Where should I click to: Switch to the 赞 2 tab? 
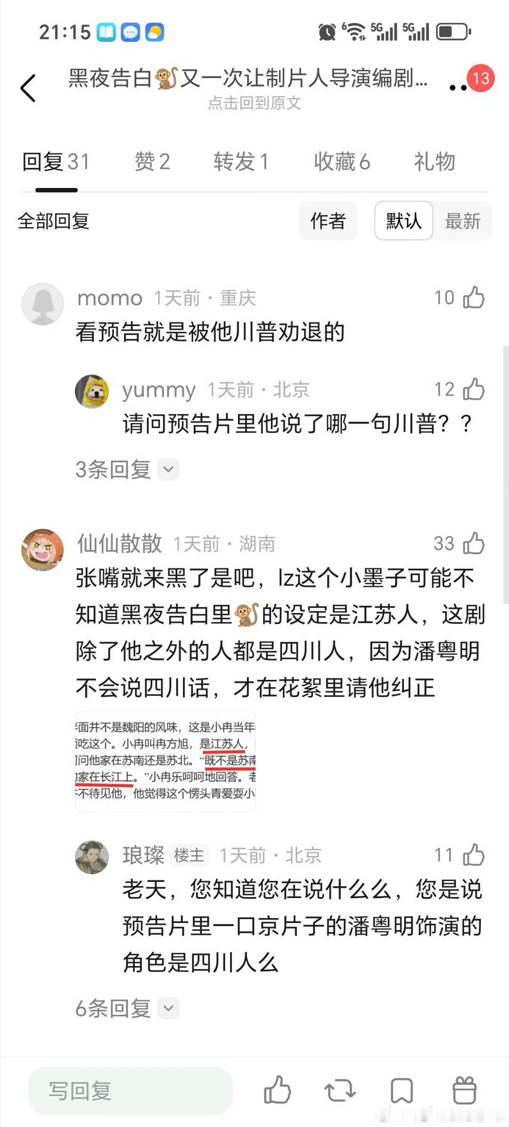[x=152, y=162]
